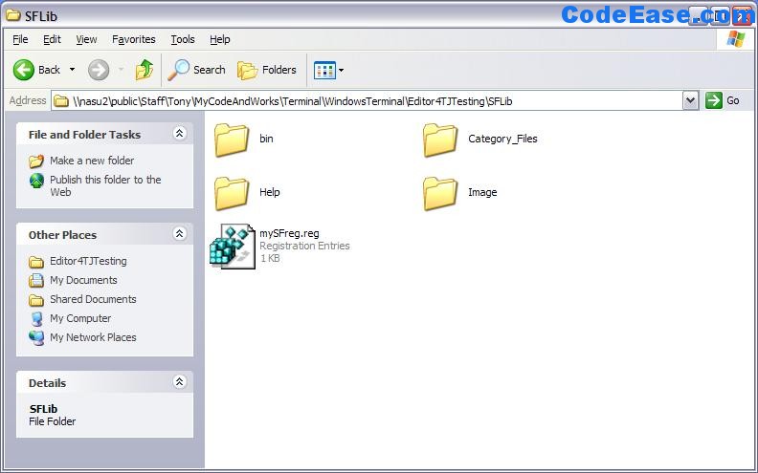The image size is (758, 473).
Task: Open the Views dropdown arrow
Action: pyautogui.click(x=342, y=70)
